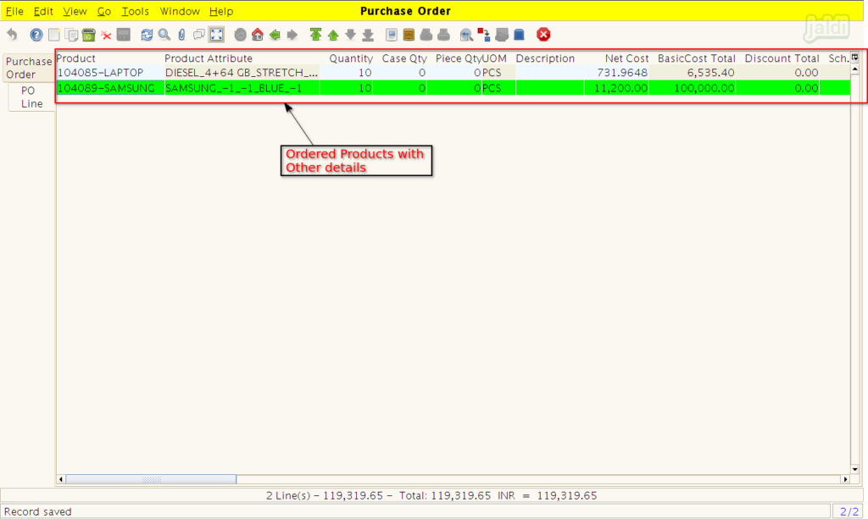Click the Copy record toolbar icon
This screenshot has height=519, width=868.
71,35
